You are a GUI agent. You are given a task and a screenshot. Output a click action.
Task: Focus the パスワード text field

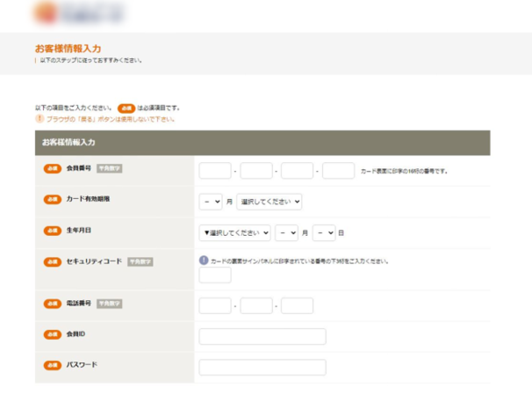pos(262,367)
